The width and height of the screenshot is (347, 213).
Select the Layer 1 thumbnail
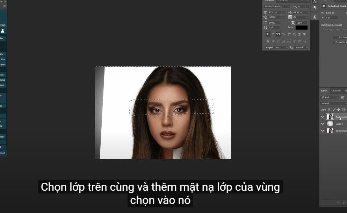(x=330, y=124)
